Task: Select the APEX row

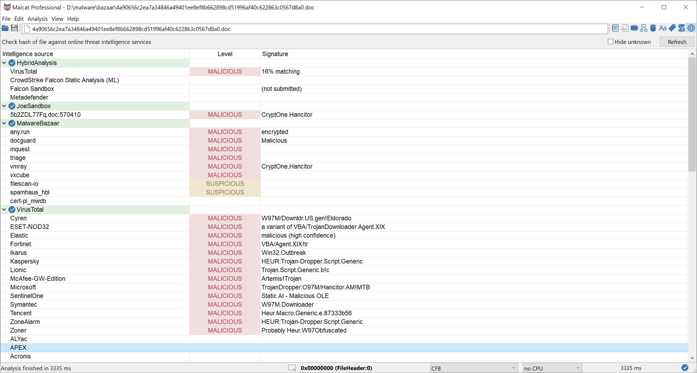Action: pos(344,348)
